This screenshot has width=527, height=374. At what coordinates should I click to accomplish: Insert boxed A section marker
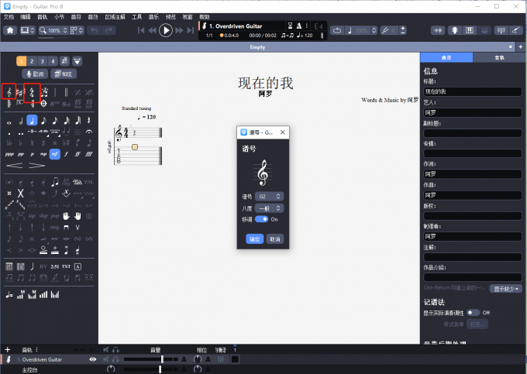pyautogui.click(x=77, y=266)
